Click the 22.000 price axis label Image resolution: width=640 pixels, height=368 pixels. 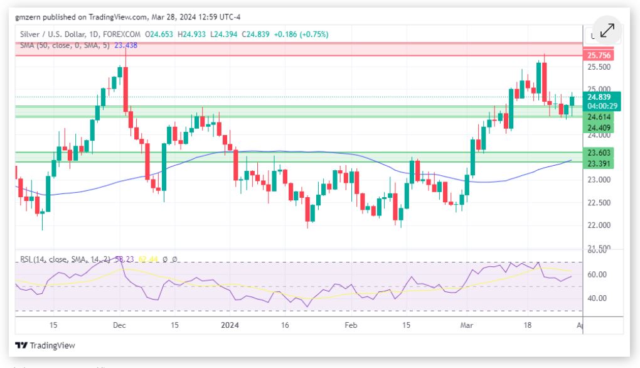[x=598, y=225]
